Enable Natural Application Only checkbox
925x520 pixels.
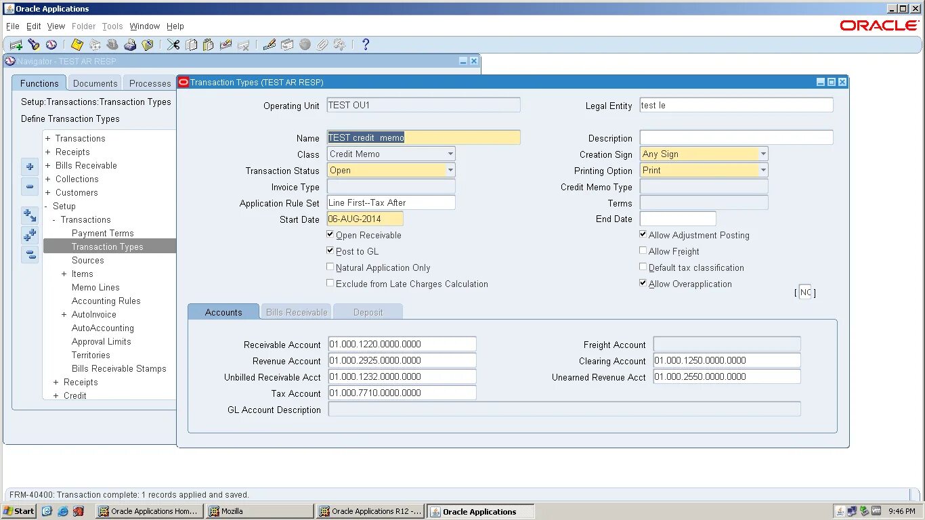pyautogui.click(x=330, y=267)
